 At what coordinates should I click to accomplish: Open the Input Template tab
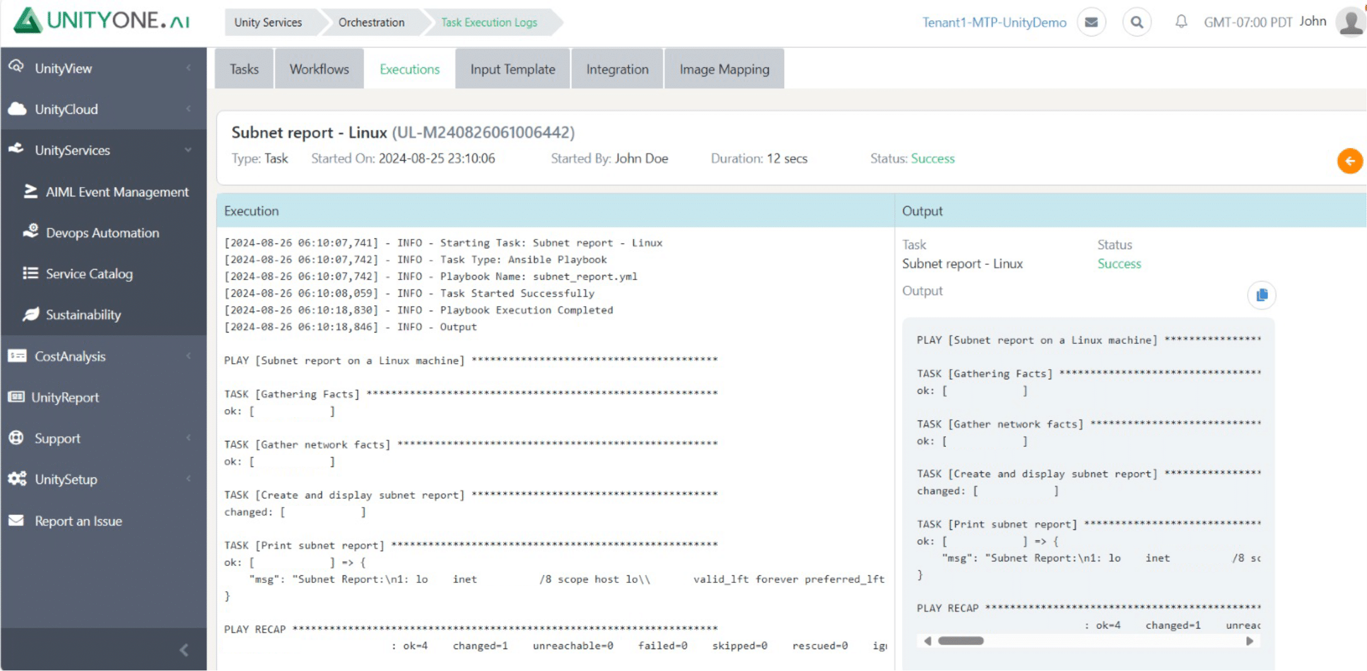click(513, 69)
